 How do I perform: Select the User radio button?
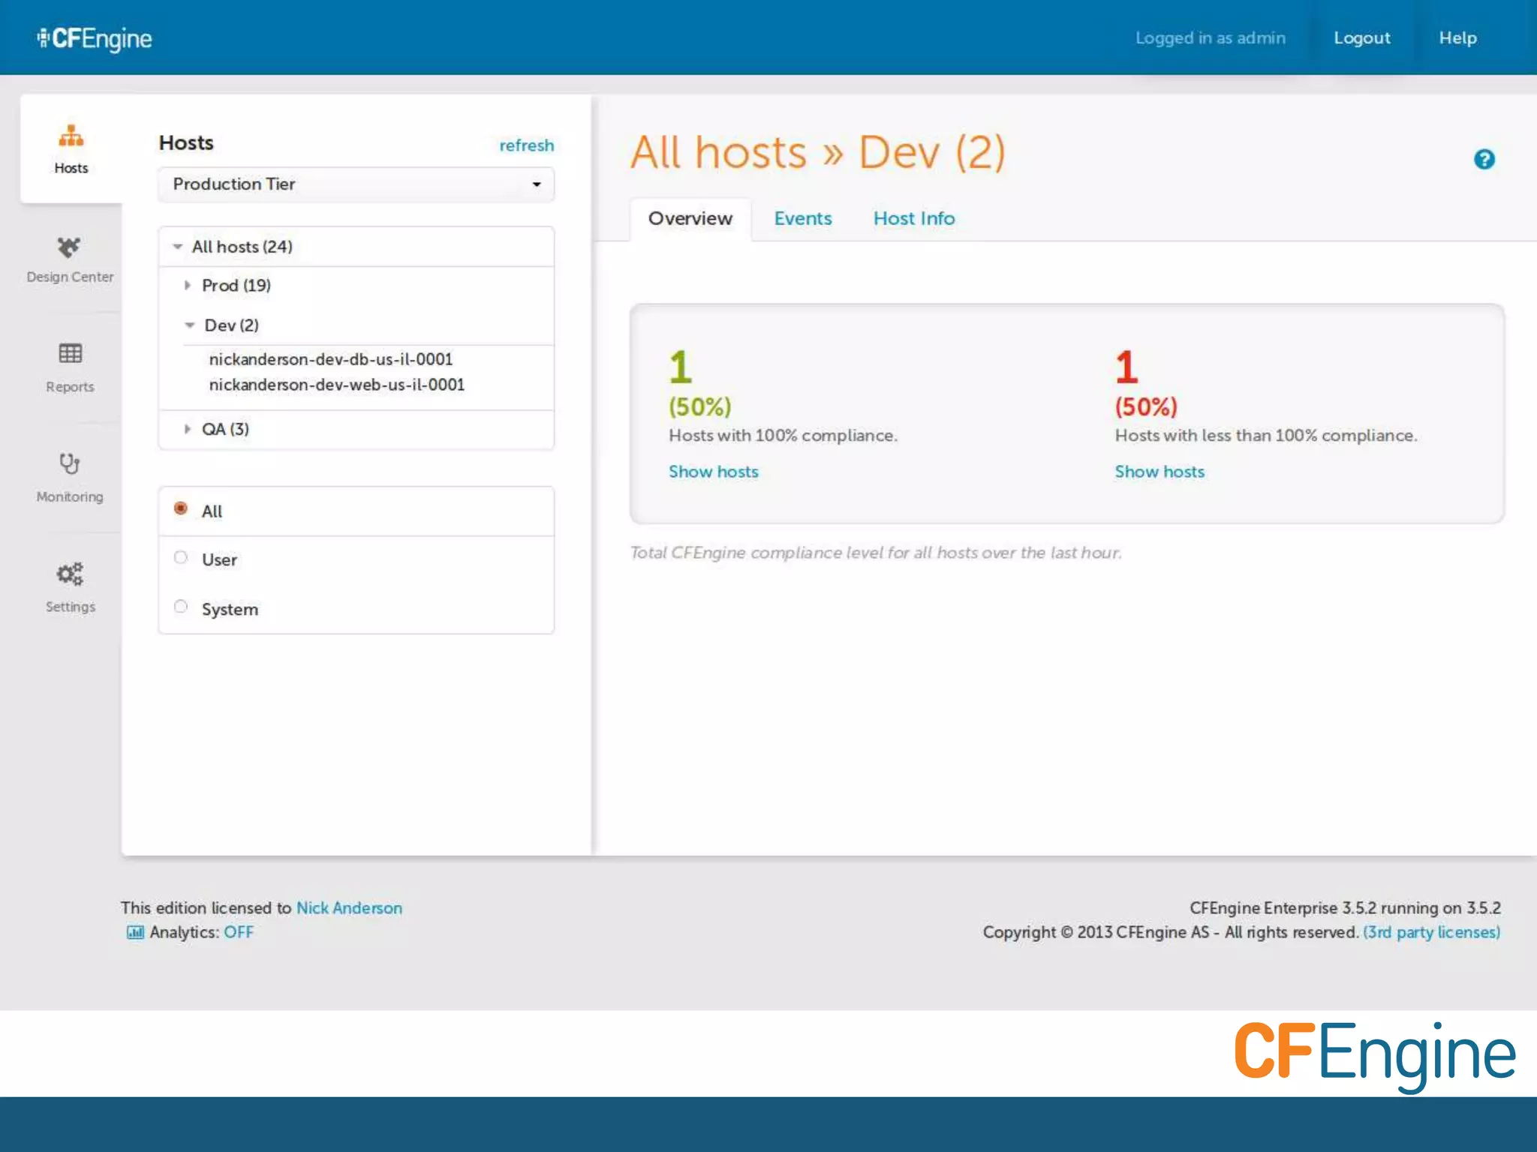[181, 557]
